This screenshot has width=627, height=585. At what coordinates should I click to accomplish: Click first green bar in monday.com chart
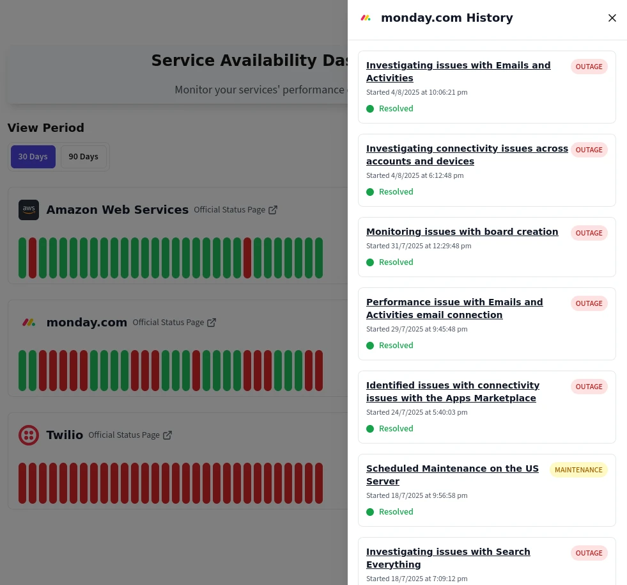(x=22, y=371)
